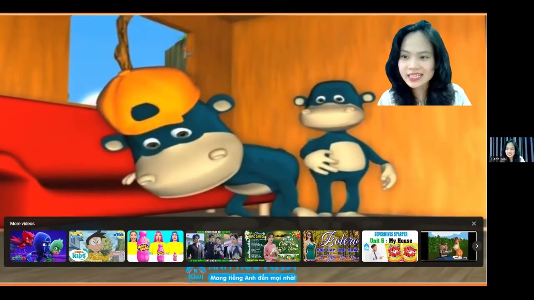
Task: Click the More videos heading text
Action: coord(23,224)
